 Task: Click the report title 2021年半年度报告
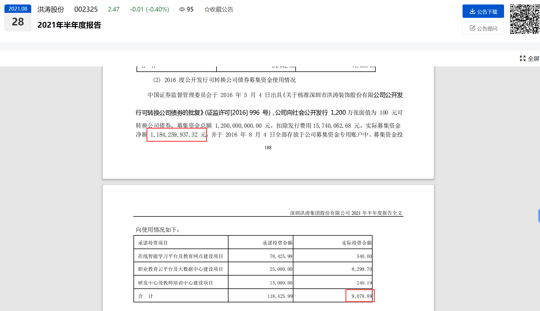(69, 25)
